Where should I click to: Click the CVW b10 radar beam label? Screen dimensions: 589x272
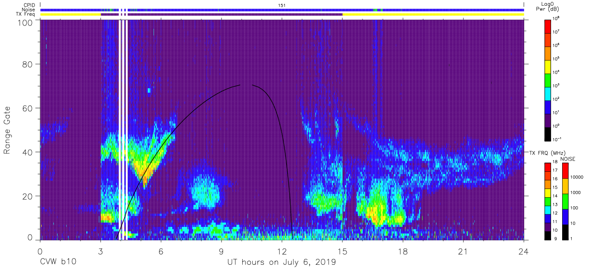[x=58, y=262]
